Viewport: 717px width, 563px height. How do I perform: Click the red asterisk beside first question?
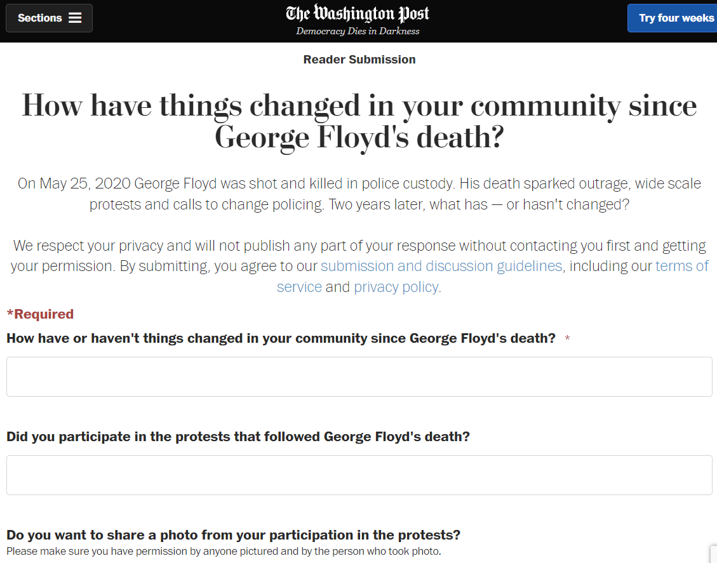568,338
